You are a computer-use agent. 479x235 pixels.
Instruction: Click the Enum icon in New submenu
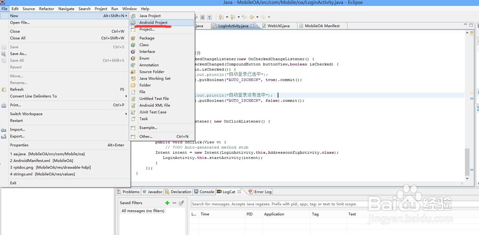click(133, 58)
